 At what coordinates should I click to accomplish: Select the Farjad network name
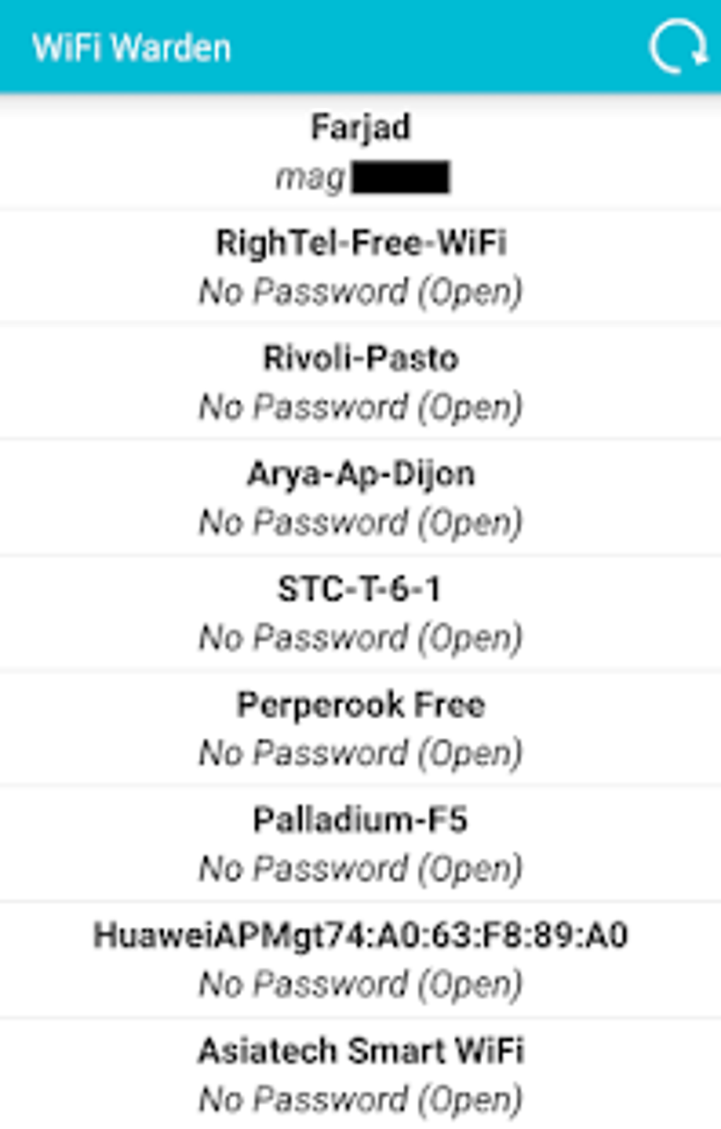360,127
